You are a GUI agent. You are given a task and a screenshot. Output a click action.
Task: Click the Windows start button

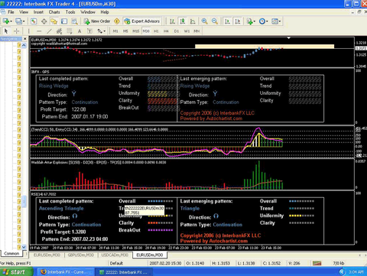tap(17, 272)
